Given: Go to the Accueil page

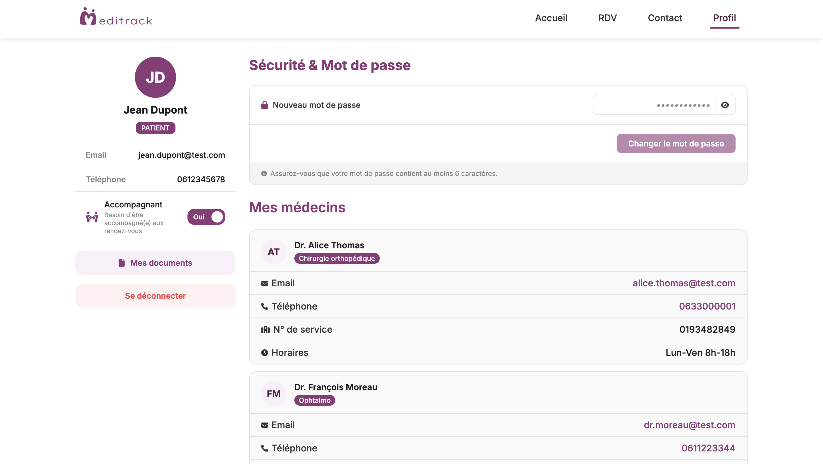Looking at the screenshot, I should click(551, 18).
